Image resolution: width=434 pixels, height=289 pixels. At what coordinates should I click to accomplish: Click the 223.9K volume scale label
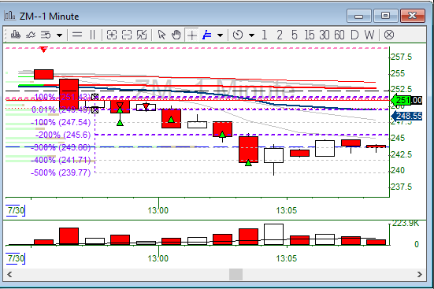(x=406, y=223)
